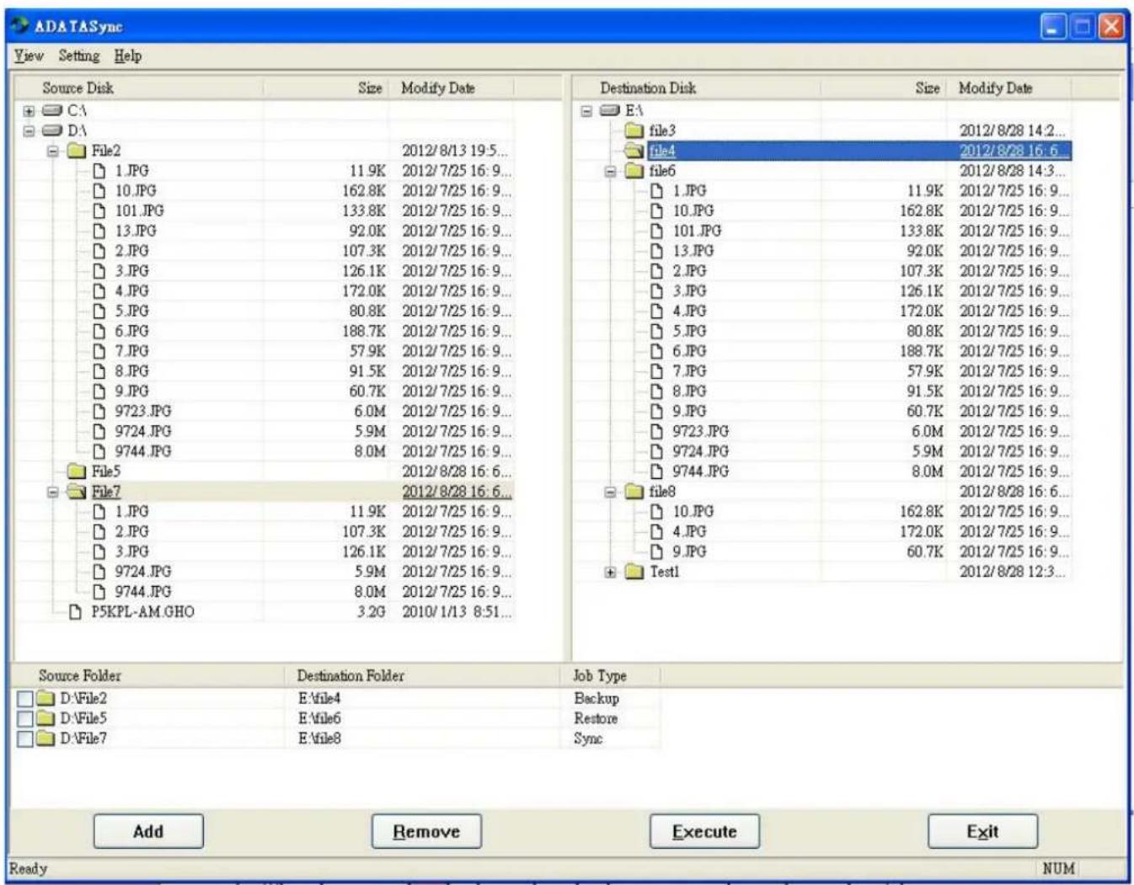Click the Source Disk column header
Image resolution: width=1134 pixels, height=885 pixels.
pyautogui.click(x=139, y=88)
